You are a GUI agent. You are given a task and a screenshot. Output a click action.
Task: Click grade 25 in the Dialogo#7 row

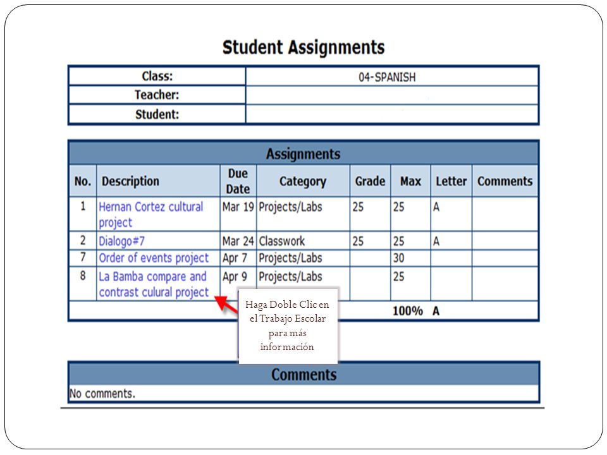click(358, 241)
